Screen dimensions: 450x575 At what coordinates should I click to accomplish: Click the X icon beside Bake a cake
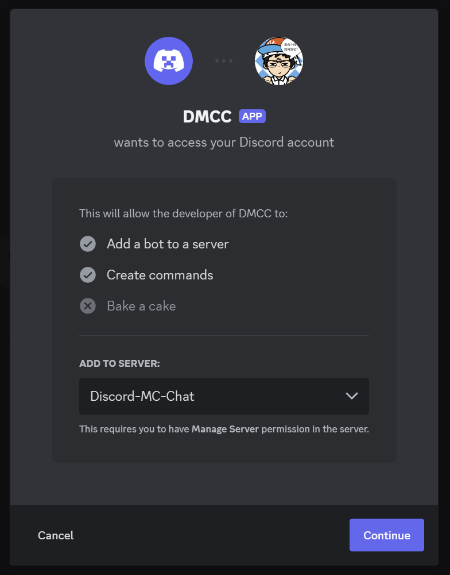coord(88,306)
